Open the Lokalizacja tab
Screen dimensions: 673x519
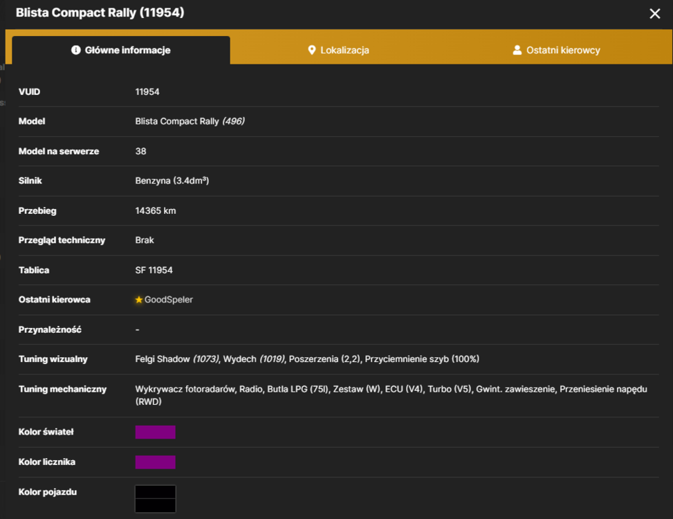(339, 51)
